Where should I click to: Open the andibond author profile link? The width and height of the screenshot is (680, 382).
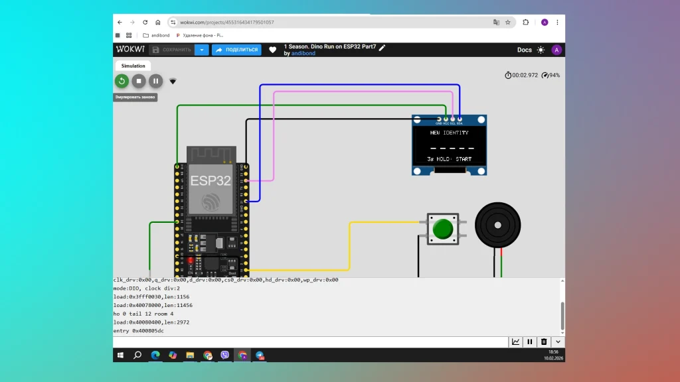pyautogui.click(x=303, y=53)
